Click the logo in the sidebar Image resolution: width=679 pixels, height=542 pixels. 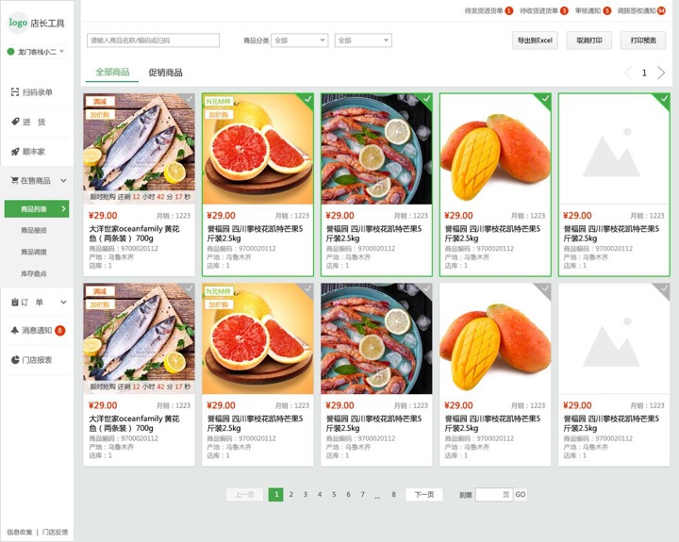tap(18, 22)
